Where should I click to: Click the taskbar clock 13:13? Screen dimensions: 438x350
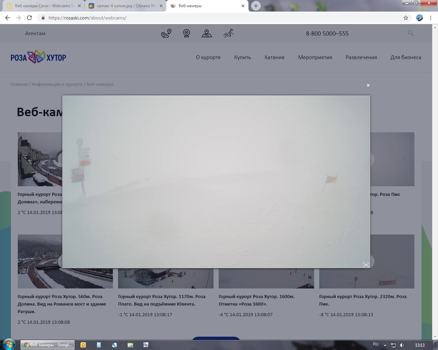tap(420, 345)
